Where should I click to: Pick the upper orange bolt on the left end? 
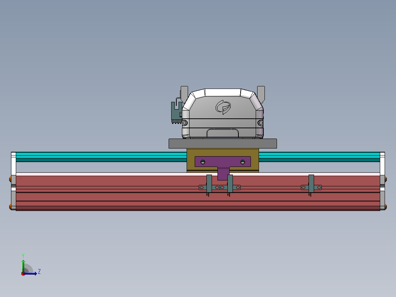[10, 179]
